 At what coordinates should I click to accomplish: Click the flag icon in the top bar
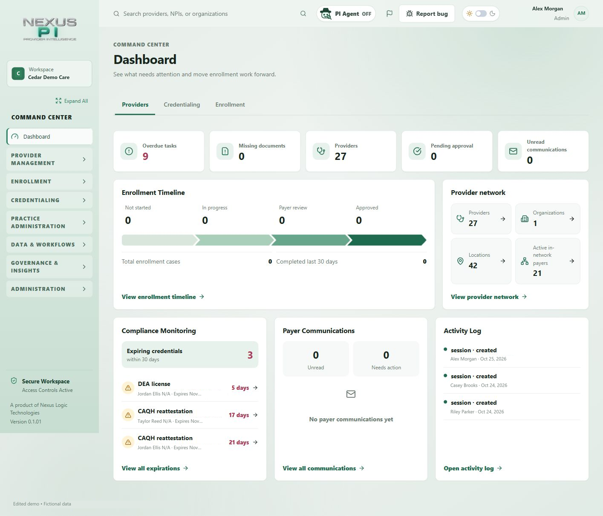[389, 14]
